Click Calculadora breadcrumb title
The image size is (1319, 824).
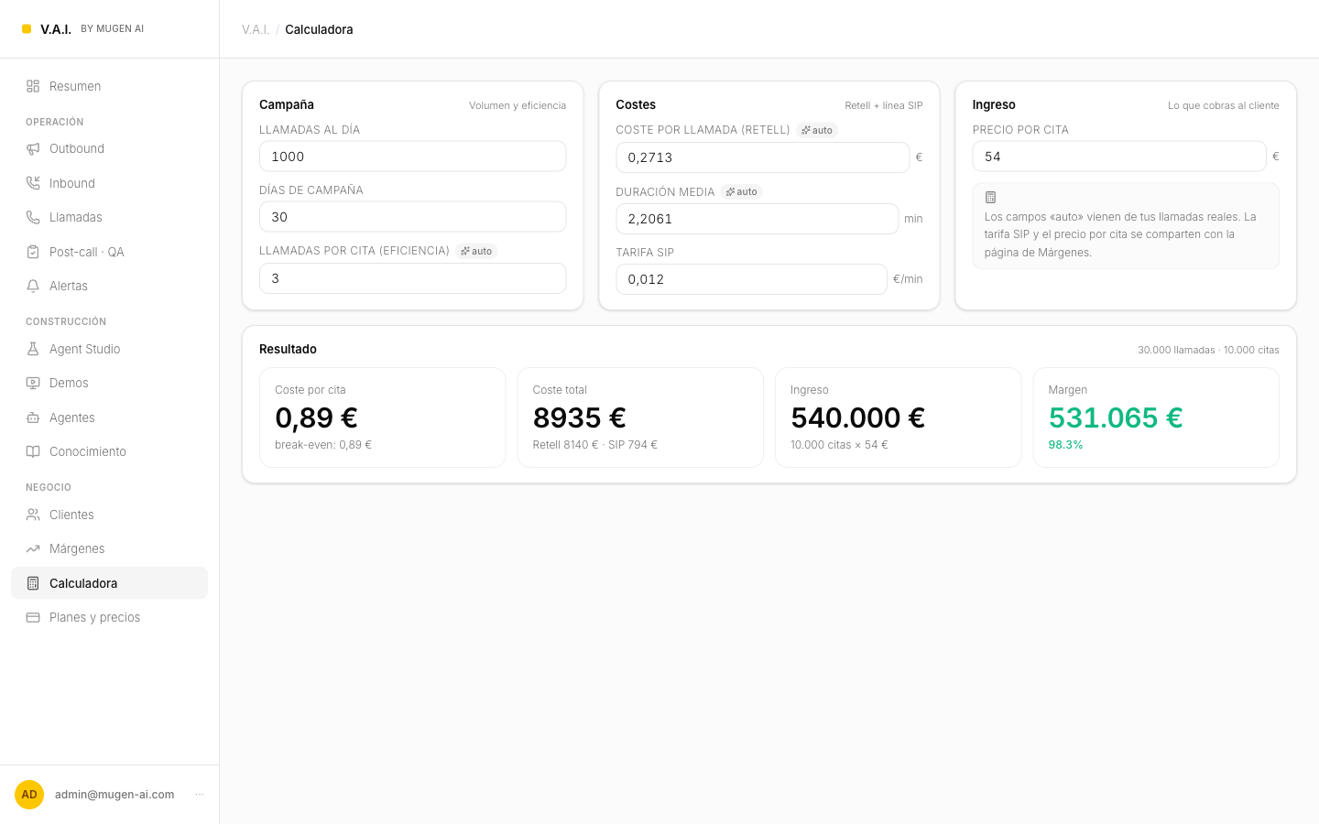tap(319, 29)
